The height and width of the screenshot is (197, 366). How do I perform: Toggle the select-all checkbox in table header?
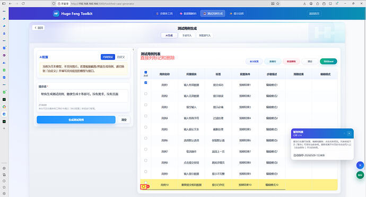(x=146, y=72)
